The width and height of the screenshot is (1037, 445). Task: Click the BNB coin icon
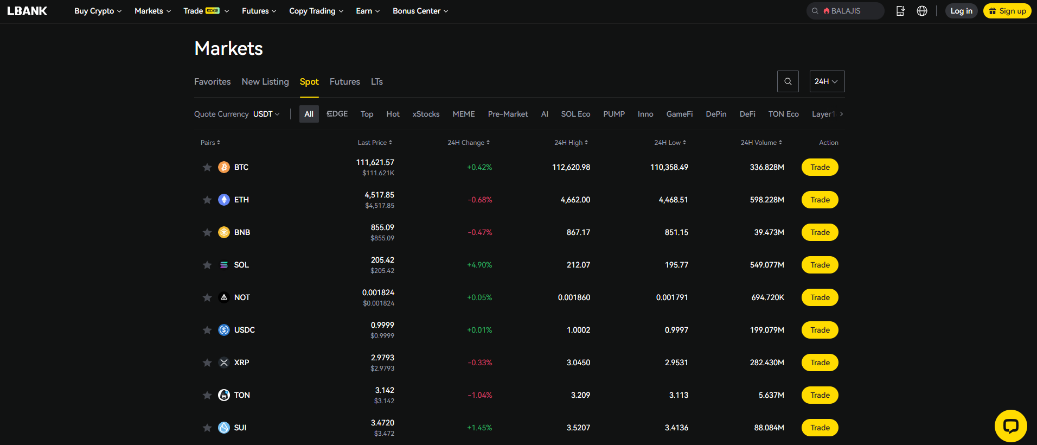click(x=224, y=232)
